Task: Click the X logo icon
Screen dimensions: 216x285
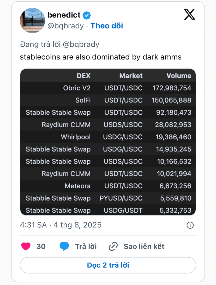Action: [189, 14]
